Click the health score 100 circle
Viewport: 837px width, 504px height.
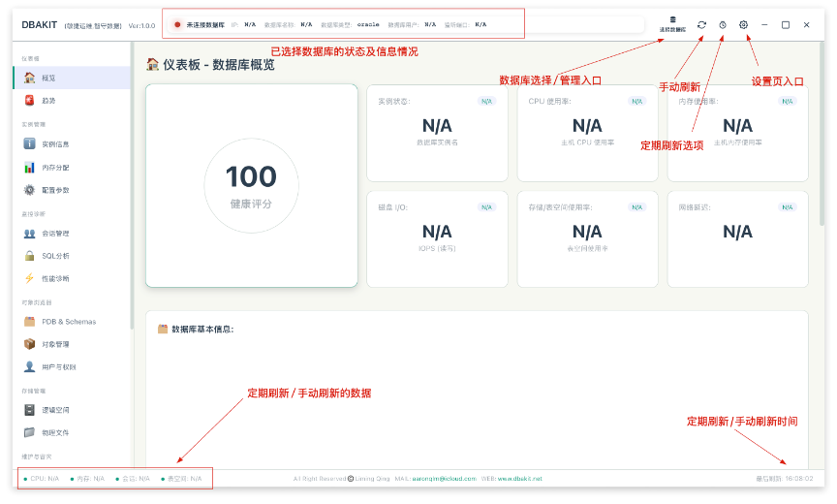252,186
